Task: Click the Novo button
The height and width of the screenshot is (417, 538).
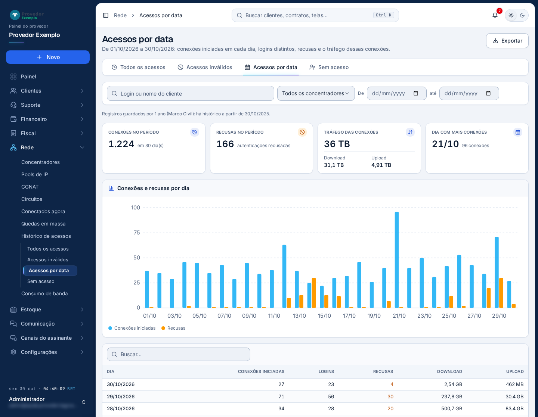Action: [48, 57]
